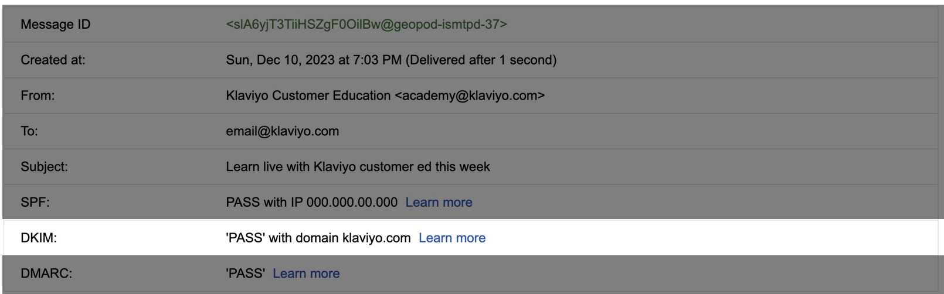Click the Klaviyo Customer Education sender name
The image size is (944, 294).
pos(308,96)
